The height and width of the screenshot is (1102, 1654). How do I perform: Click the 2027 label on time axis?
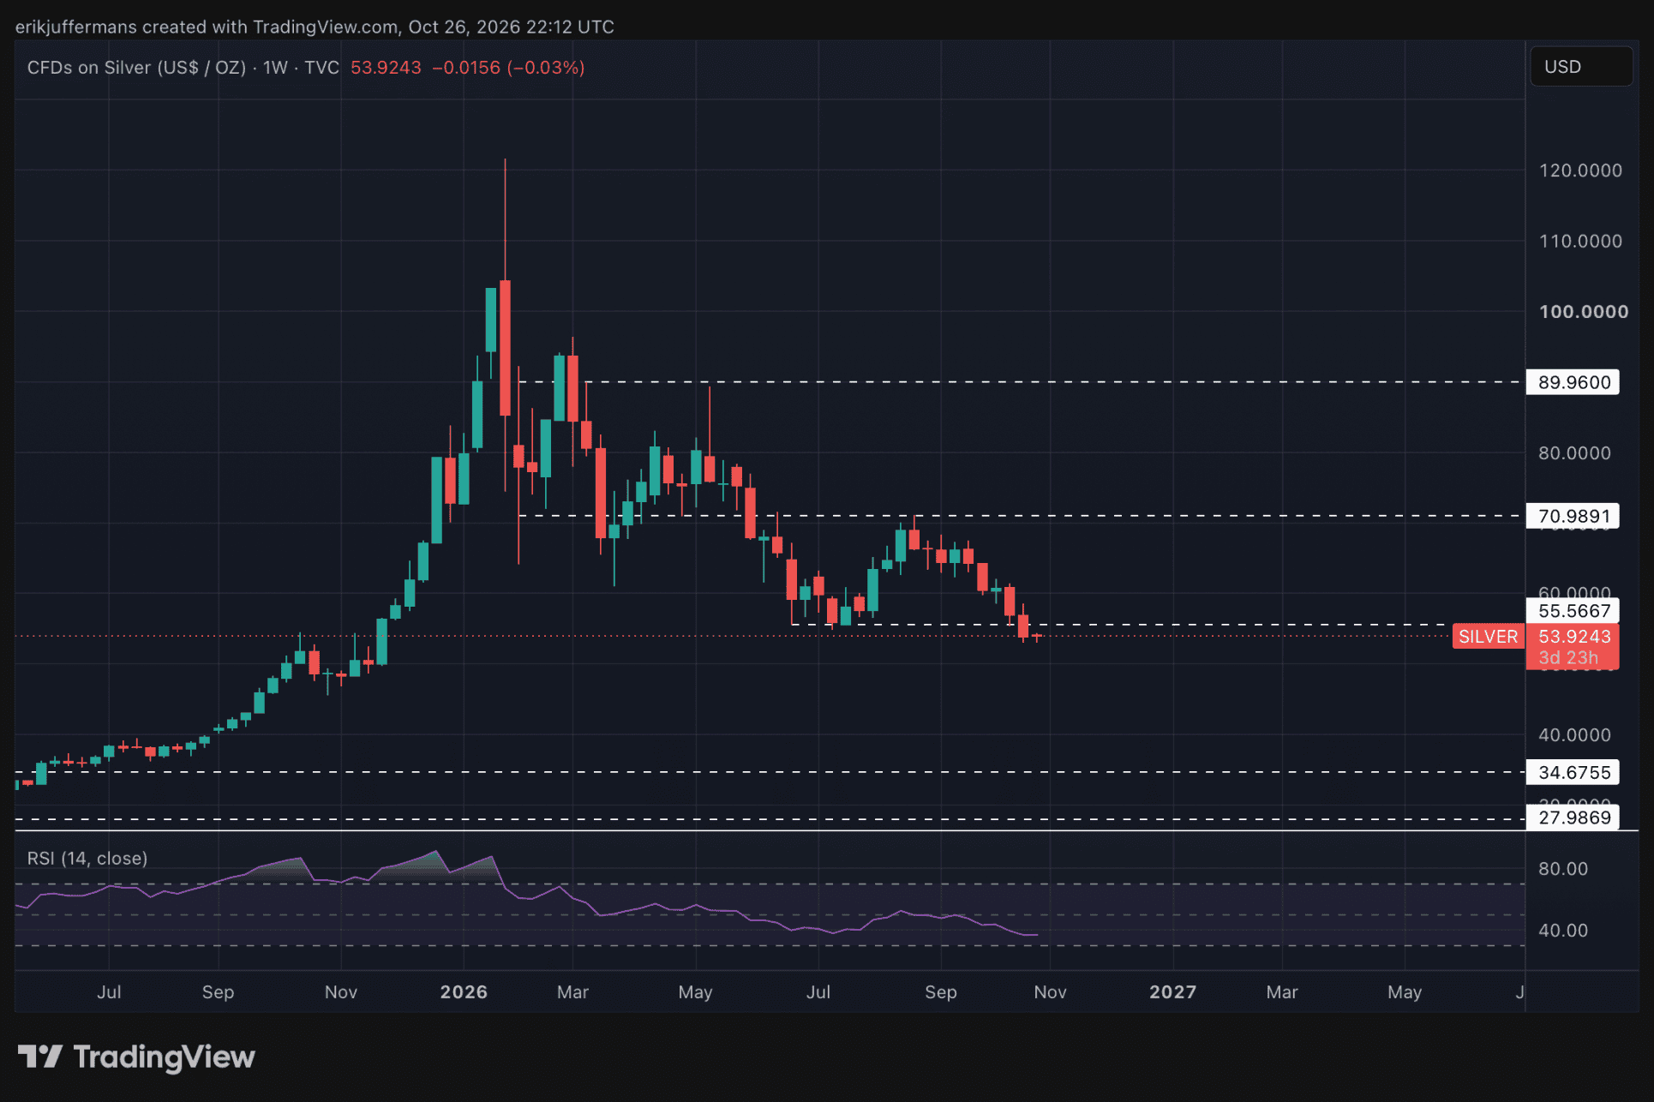click(1172, 992)
